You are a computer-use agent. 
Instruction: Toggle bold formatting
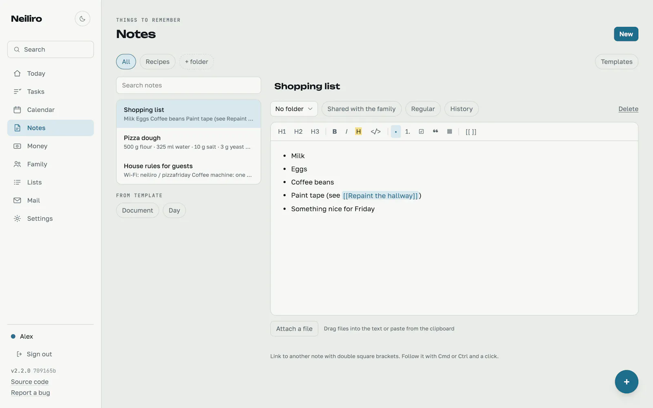(x=335, y=131)
